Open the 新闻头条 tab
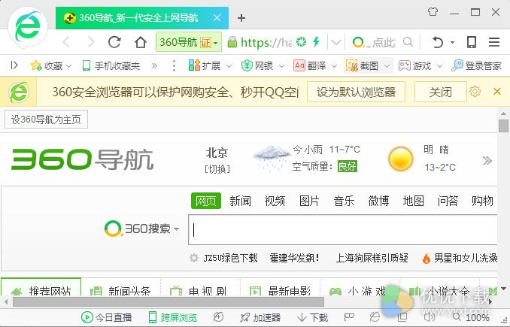The width and height of the screenshot is (510, 327). (121, 288)
